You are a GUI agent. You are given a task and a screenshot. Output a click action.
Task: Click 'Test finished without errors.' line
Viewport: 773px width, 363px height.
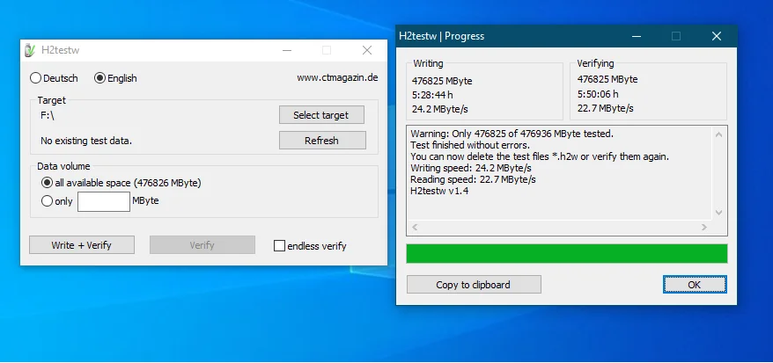[470, 145]
